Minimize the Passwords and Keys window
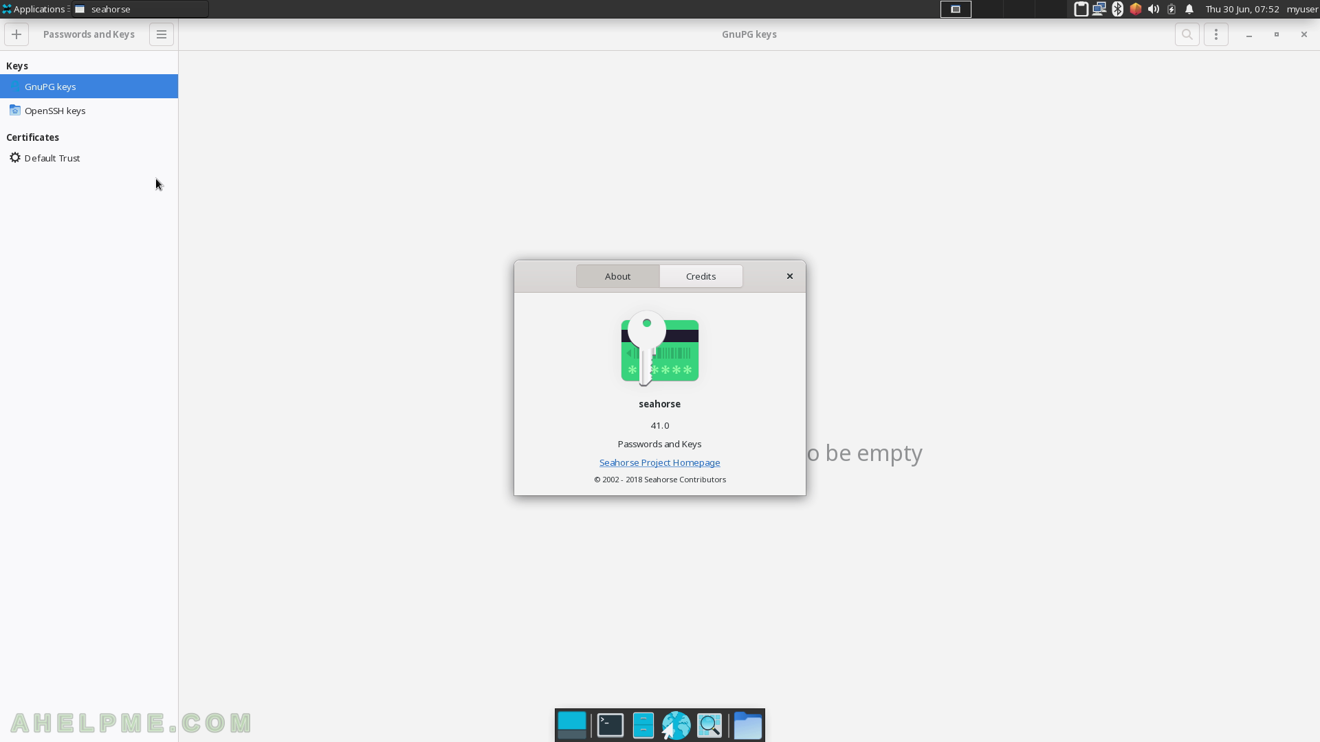This screenshot has width=1320, height=742. [1249, 34]
